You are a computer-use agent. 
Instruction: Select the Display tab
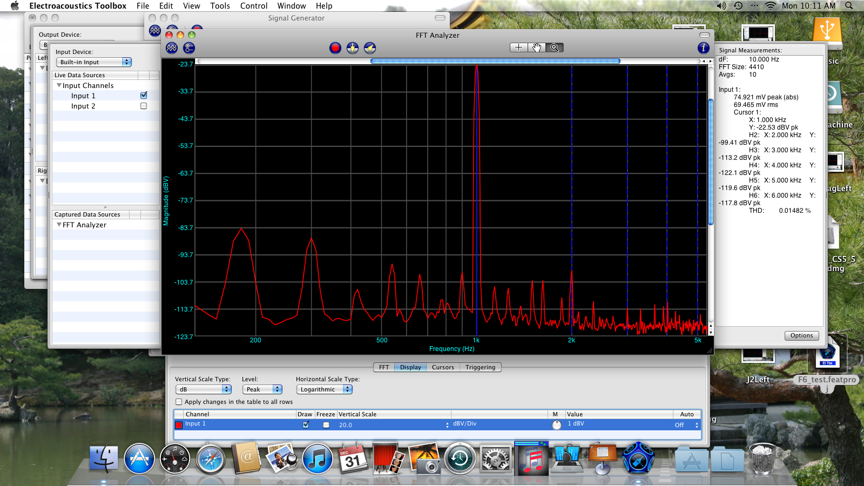(410, 367)
